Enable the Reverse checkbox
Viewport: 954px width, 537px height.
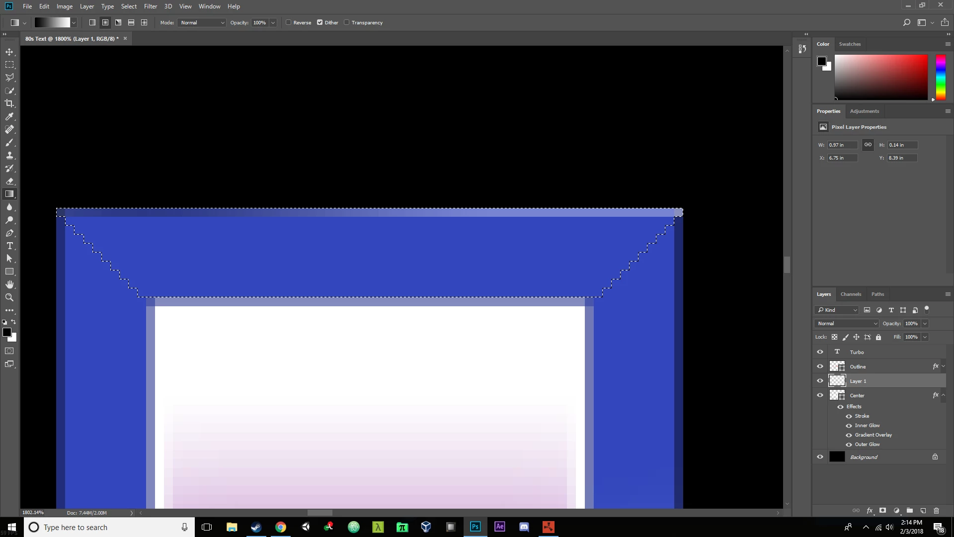click(x=289, y=22)
